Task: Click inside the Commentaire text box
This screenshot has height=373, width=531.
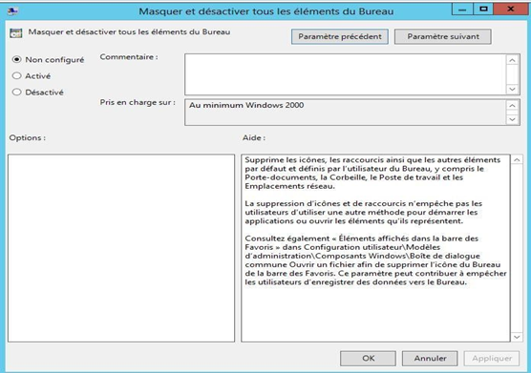Action: pos(345,74)
